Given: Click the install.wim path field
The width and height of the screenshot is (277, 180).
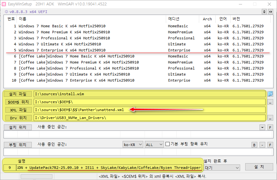Looking at the screenshot, I should point(149,94).
